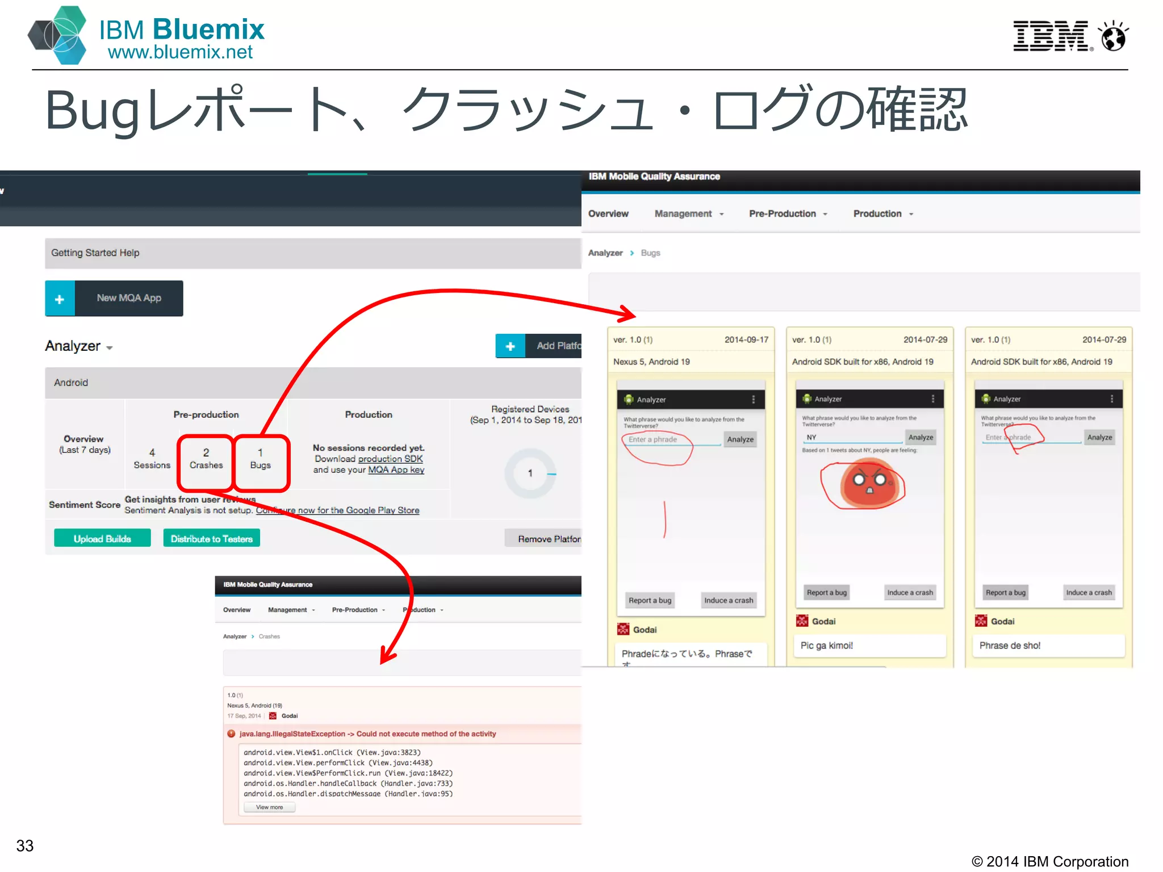This screenshot has width=1163, height=872.
Task: Click the 2014-09-17 date on the first bug card
Action: click(746, 339)
